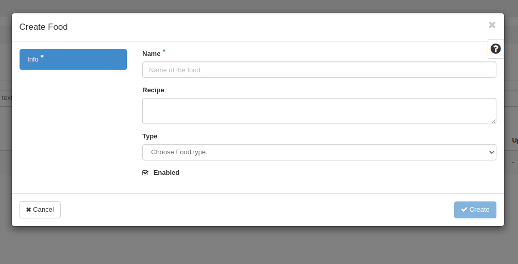Click the blue asterisk beside Name

click(164, 51)
